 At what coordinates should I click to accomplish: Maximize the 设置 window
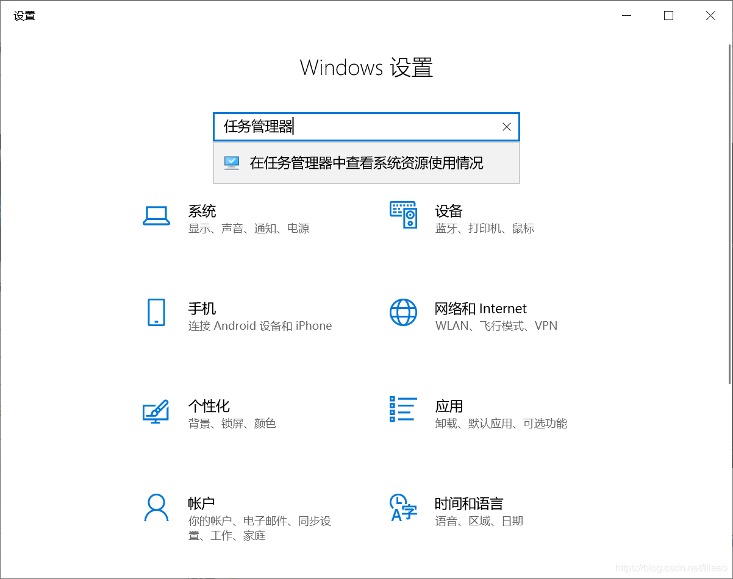[668, 16]
